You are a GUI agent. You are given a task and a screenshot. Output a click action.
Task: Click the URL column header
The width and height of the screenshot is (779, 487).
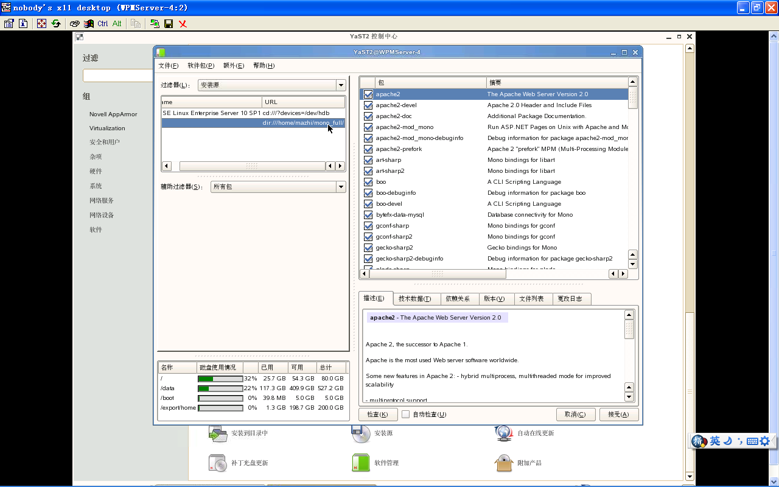(x=303, y=102)
